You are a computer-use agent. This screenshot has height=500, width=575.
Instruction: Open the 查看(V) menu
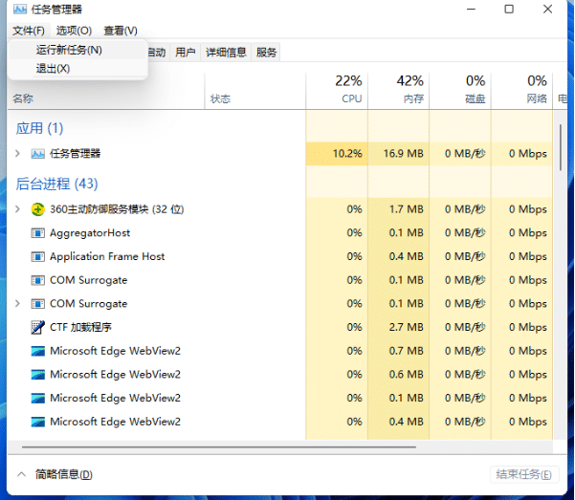coord(121,31)
